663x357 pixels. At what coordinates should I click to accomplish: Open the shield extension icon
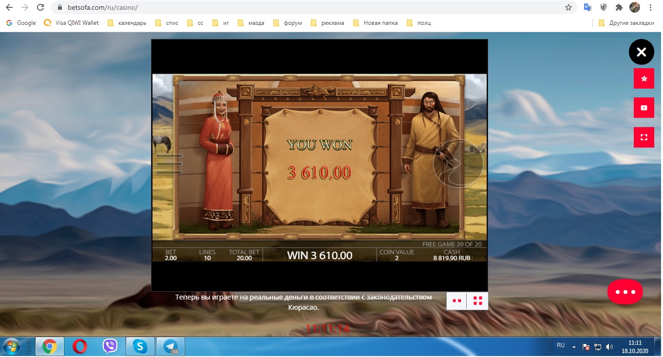pos(604,7)
